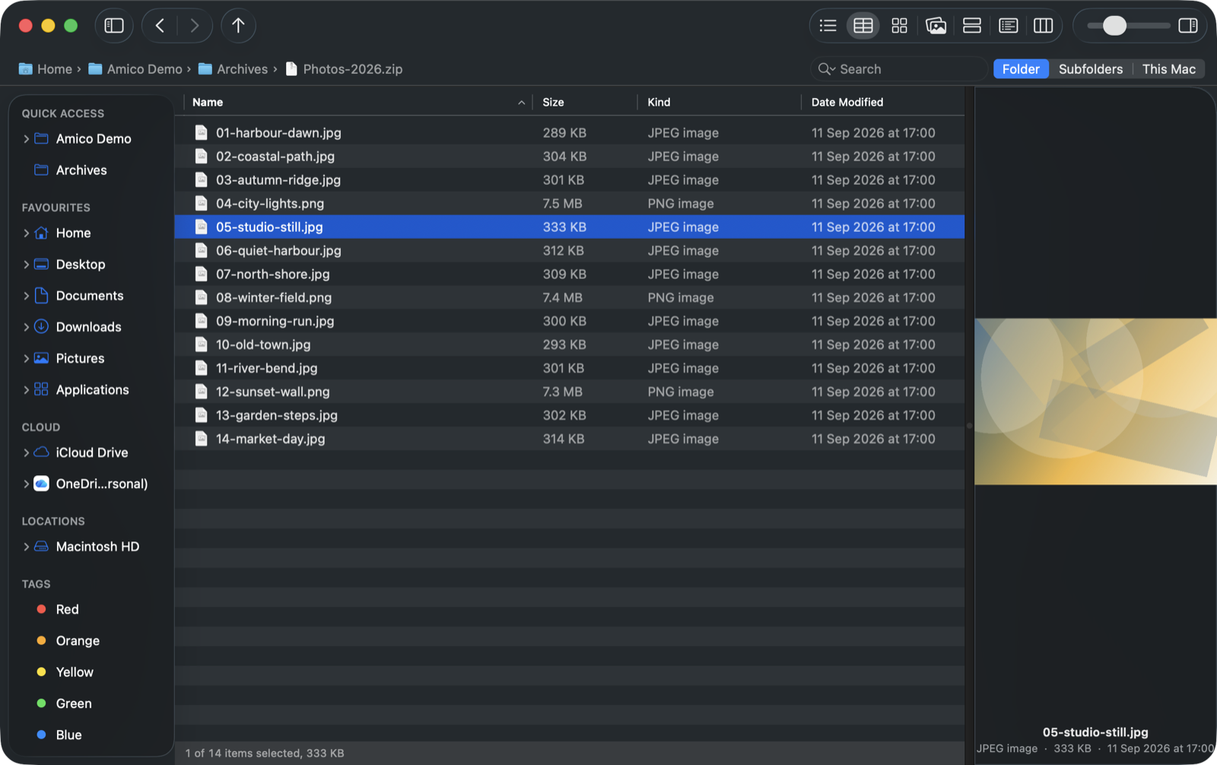
Task: Click the Home house icon in sidebar
Action: coord(42,233)
